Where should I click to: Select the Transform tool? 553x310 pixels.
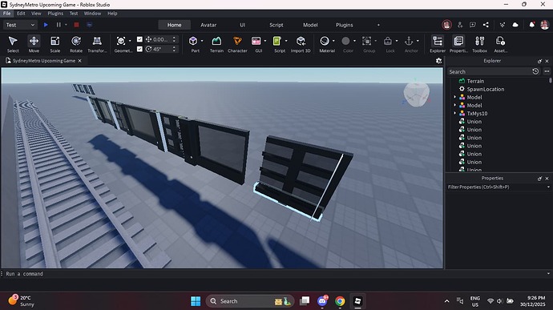click(97, 44)
